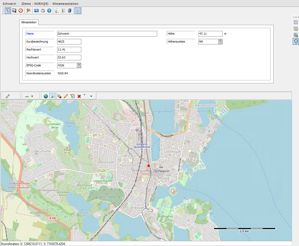
Task: Click the Rechtswert field with 11.41
Action: 69,49
